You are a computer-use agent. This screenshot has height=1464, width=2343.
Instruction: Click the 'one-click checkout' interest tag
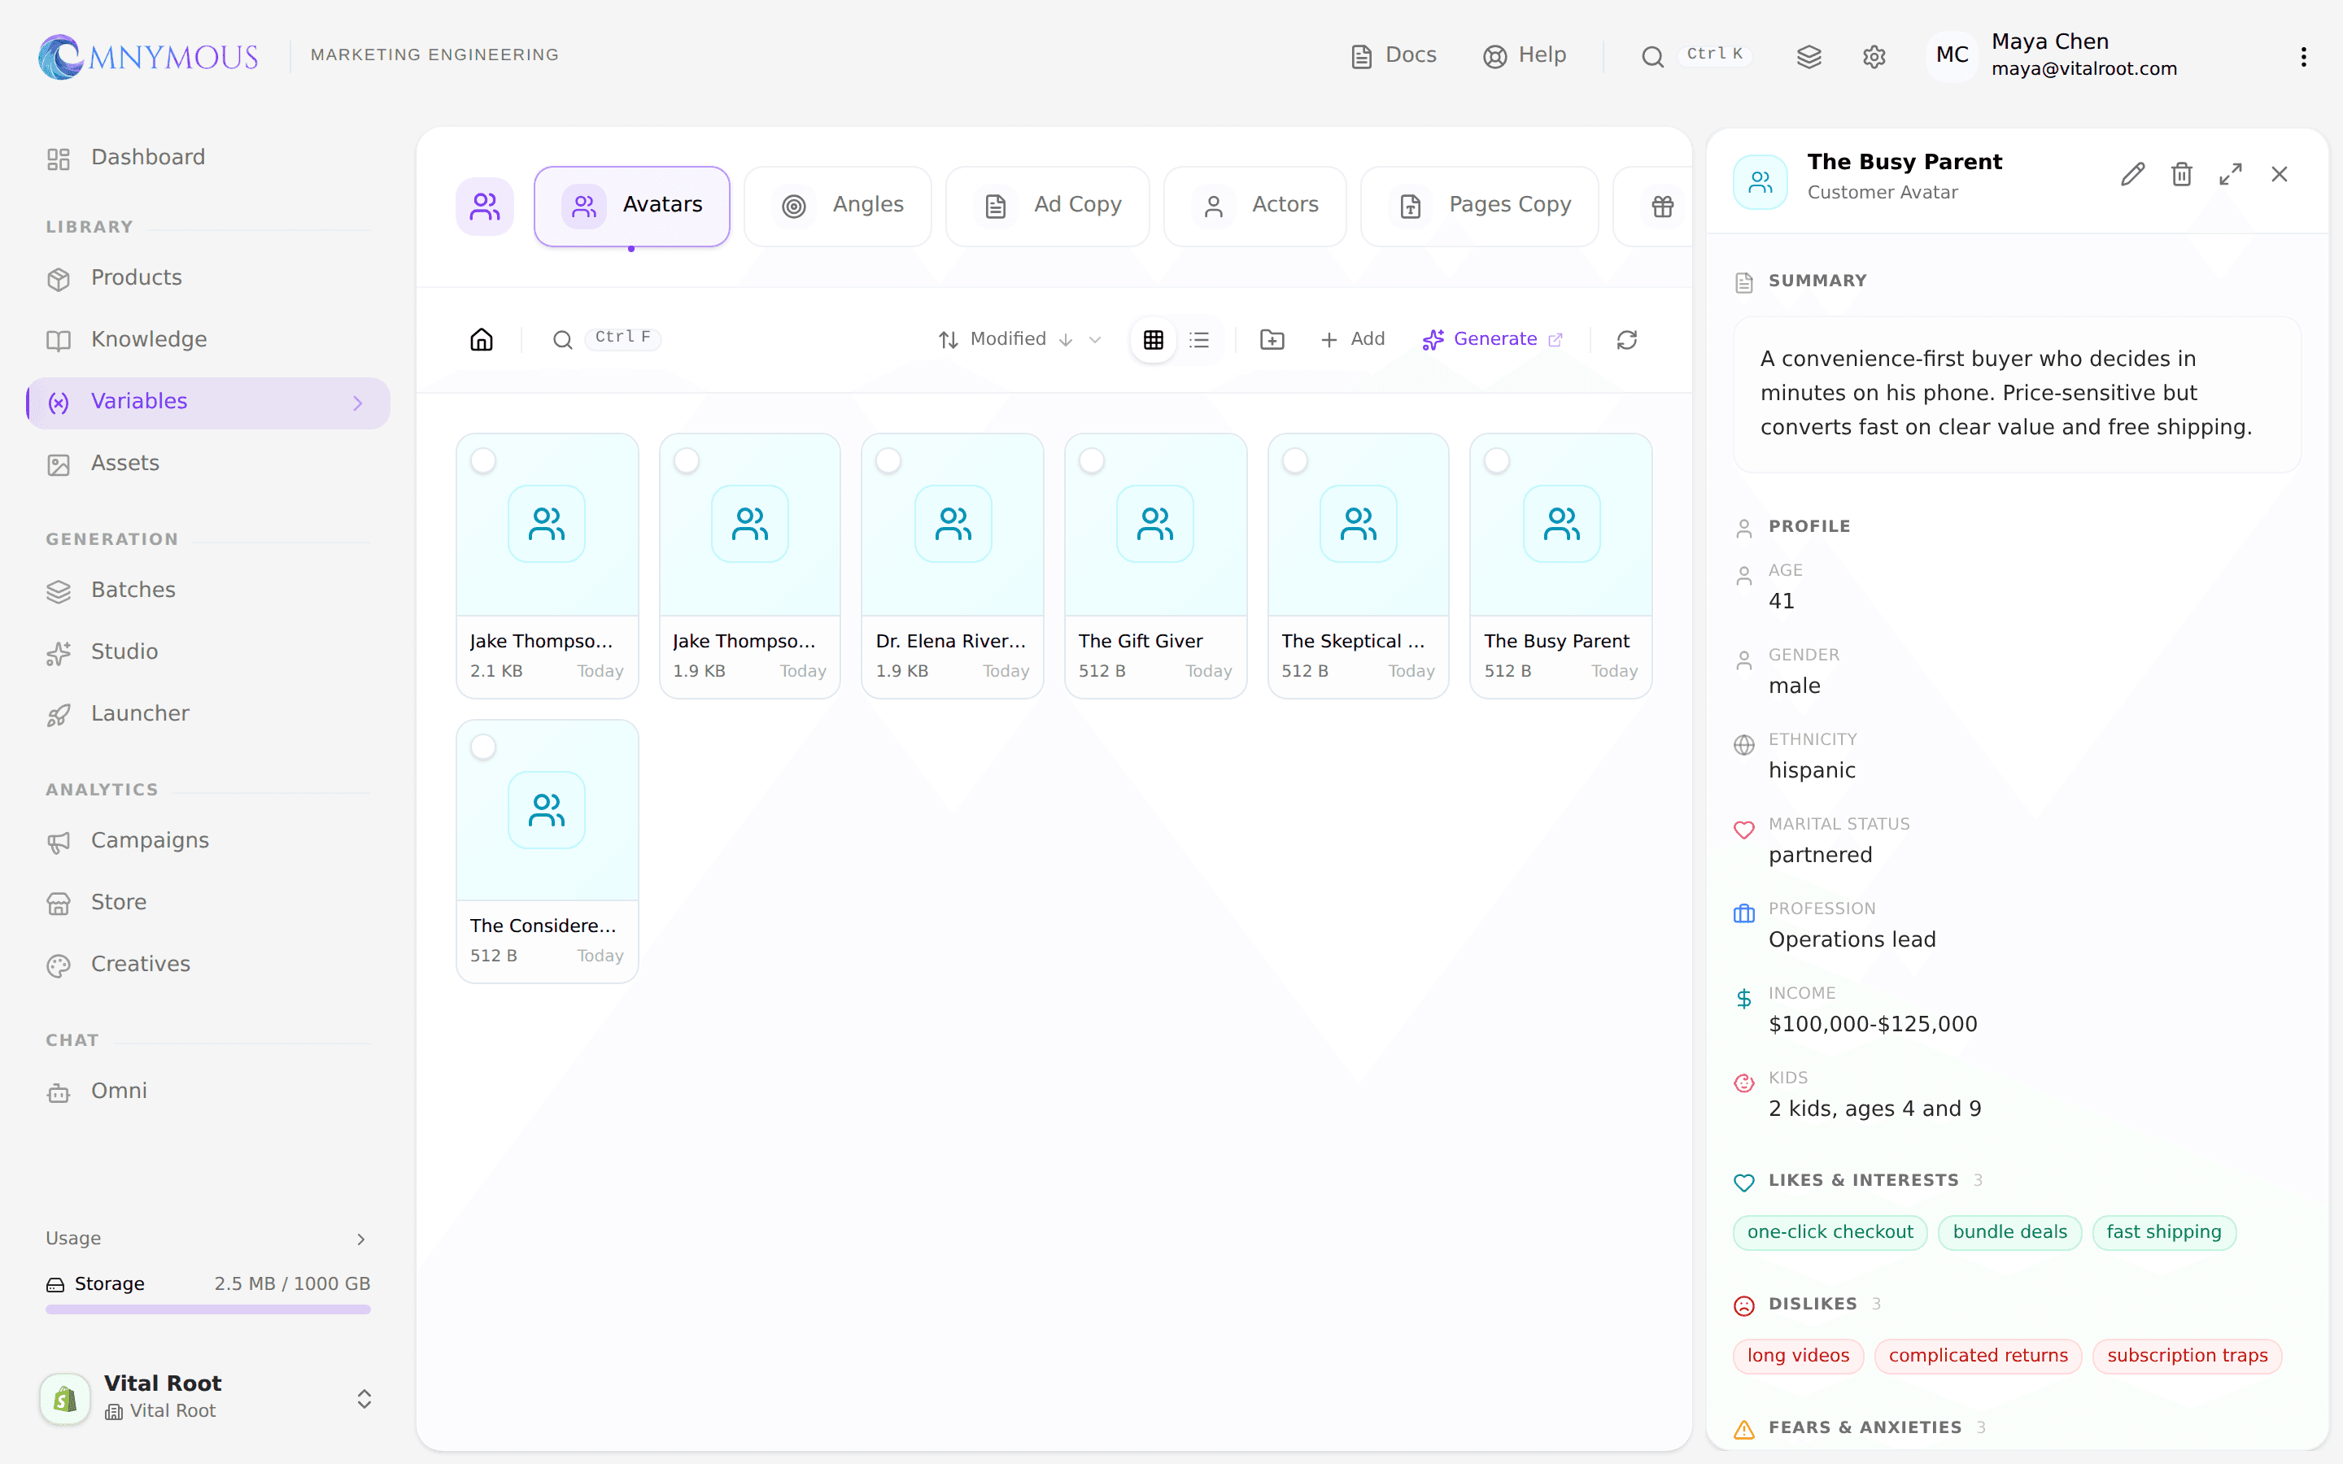pos(1830,1232)
